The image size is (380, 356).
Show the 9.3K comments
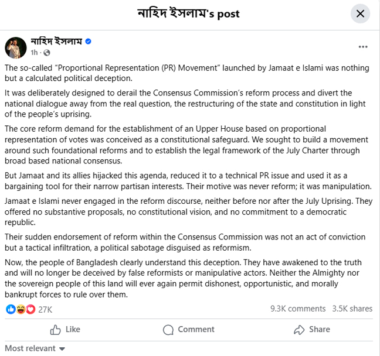pos(298,309)
